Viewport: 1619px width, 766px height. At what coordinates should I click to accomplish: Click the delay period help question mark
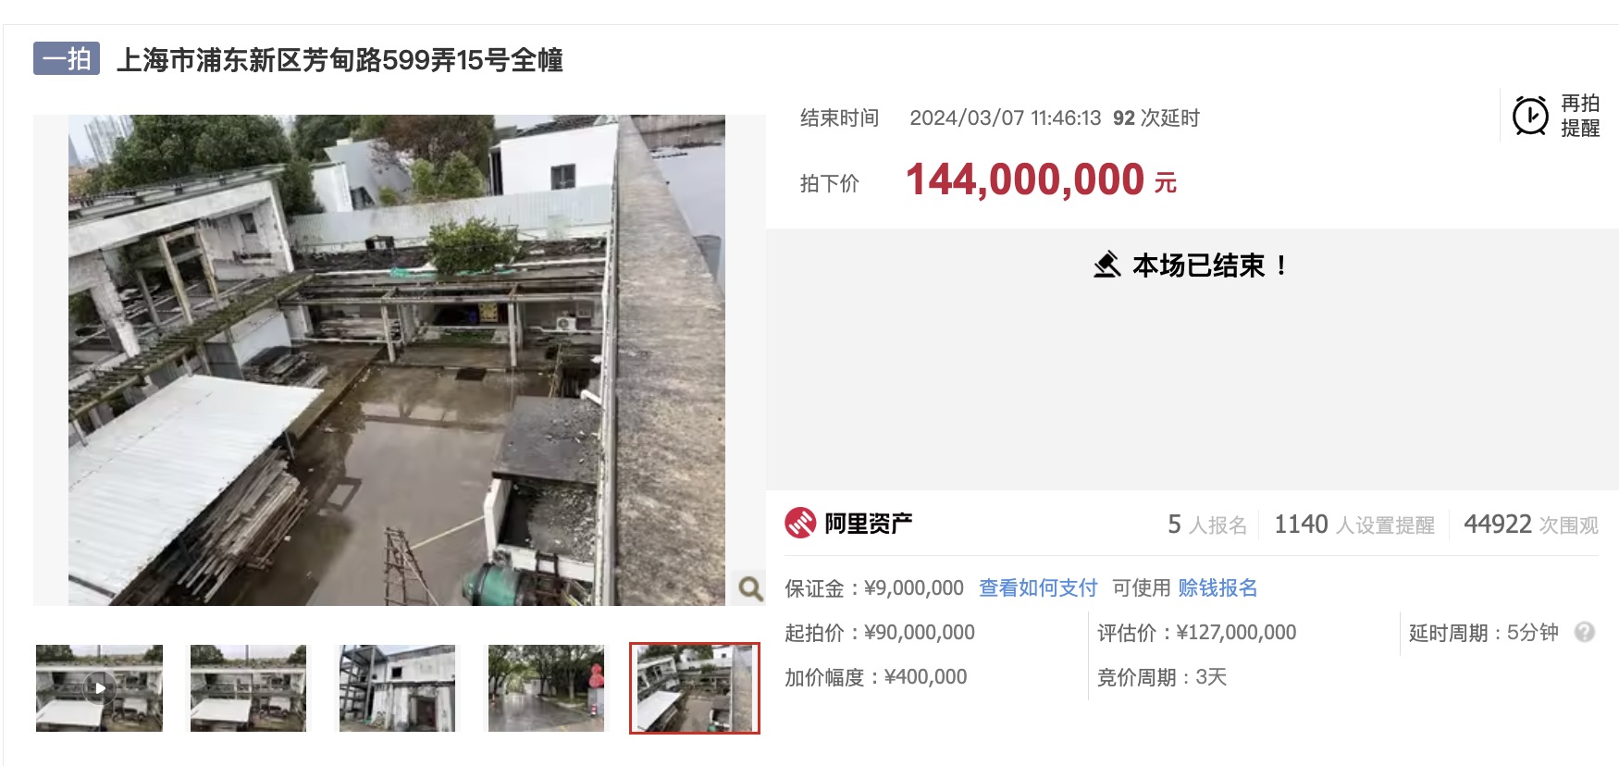[1585, 633]
